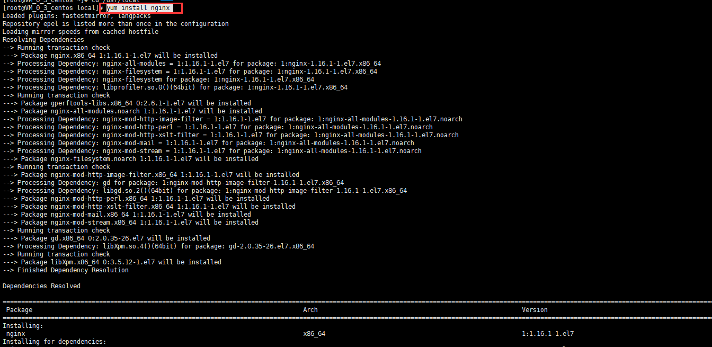Click the "Repository epel is listed more than once" warning
Screen dimensions: 712x347
tap(115, 24)
